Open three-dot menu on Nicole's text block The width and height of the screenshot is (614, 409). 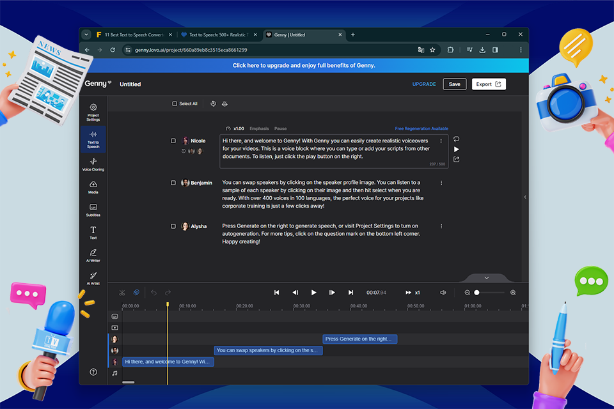pyautogui.click(x=441, y=141)
